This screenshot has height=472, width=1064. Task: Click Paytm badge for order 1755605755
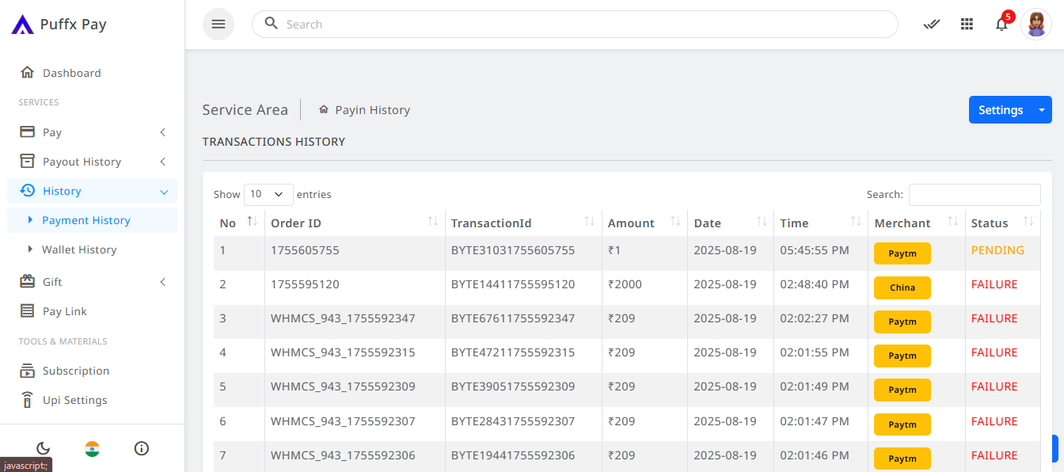coord(902,253)
